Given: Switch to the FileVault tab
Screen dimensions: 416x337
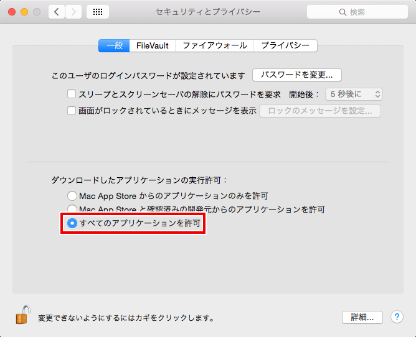Looking at the screenshot, I should pos(152,45).
